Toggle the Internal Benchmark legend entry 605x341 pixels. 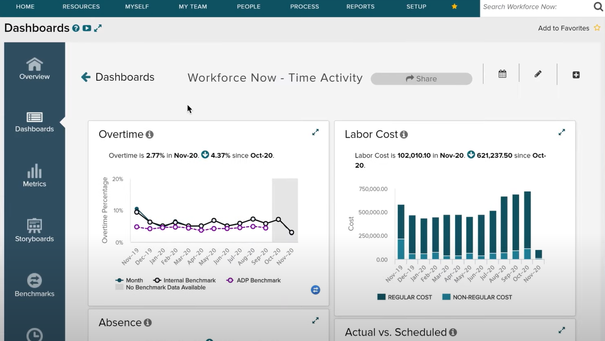[184, 280]
